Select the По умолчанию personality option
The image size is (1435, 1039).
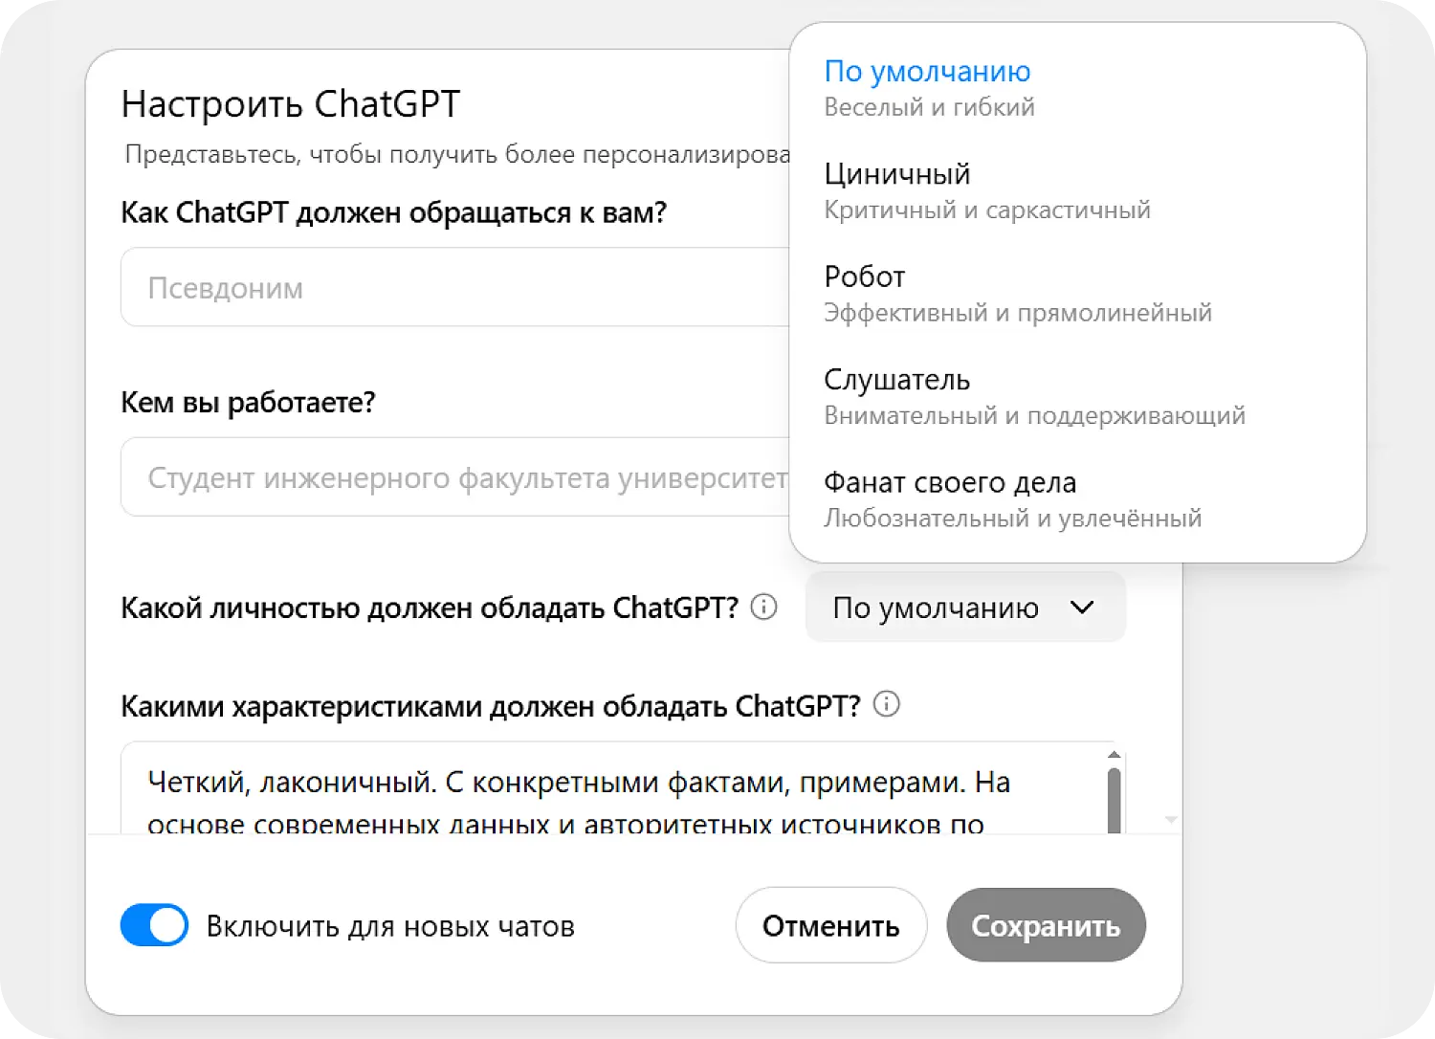pos(926,71)
